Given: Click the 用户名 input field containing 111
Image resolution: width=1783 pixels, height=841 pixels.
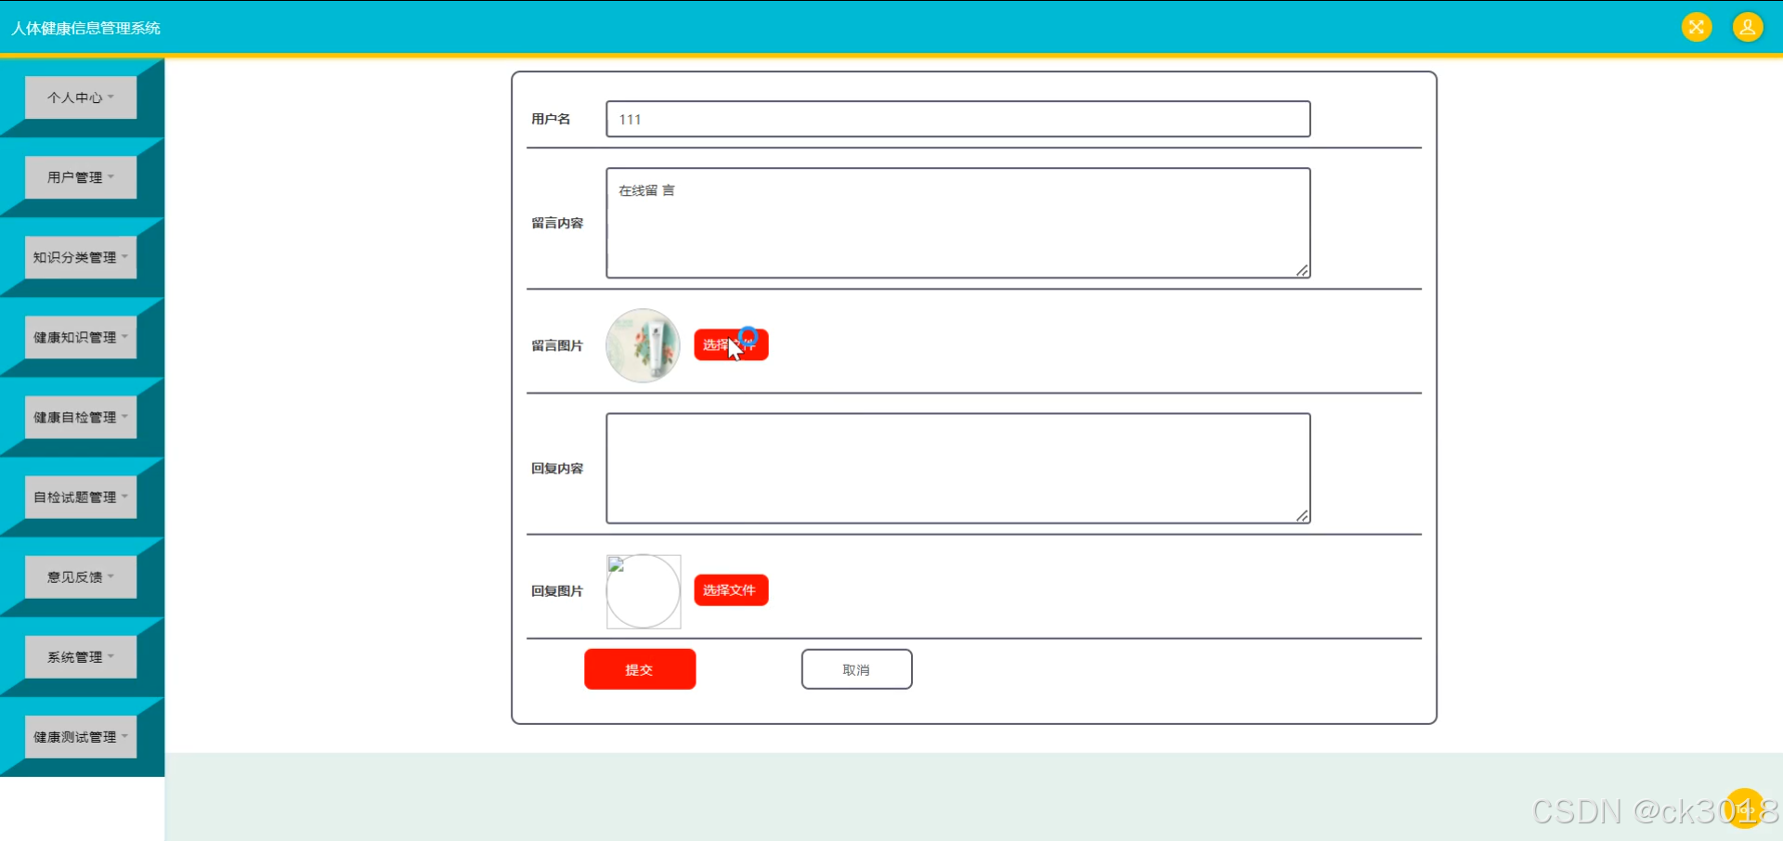Looking at the screenshot, I should click(958, 119).
